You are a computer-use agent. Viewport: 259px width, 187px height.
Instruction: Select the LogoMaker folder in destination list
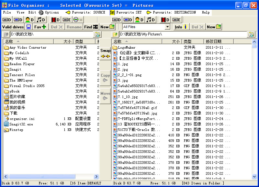click(x=126, y=47)
